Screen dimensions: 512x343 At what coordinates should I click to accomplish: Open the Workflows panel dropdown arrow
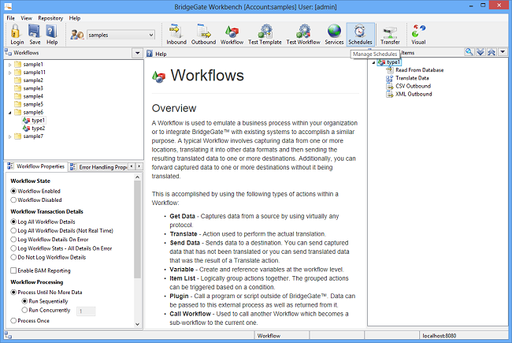coord(138,53)
